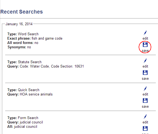158x134 pixels.
Task: Click the 'save' text link for Statute Search
Action: 145,78
